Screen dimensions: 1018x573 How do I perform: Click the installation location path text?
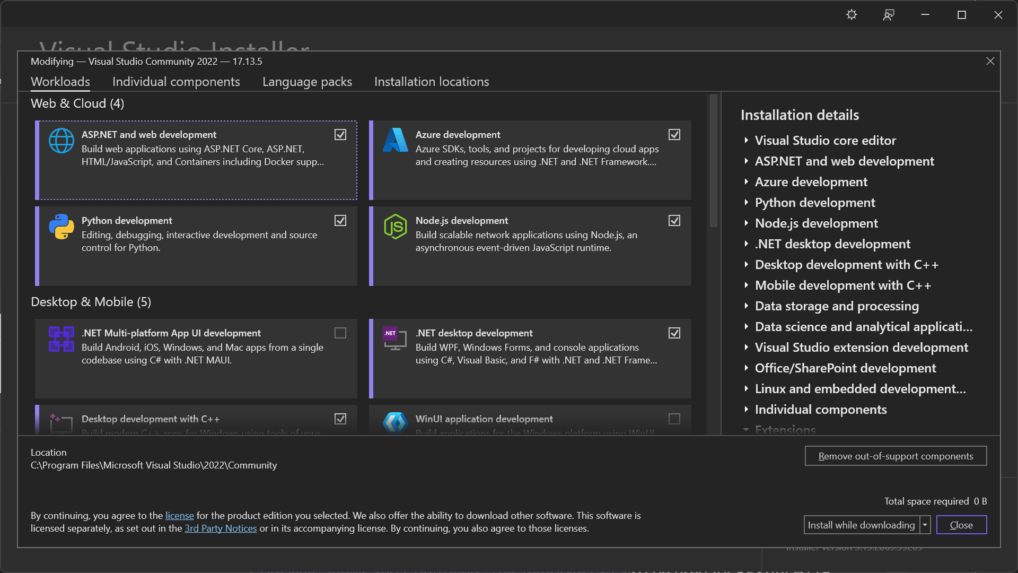coord(154,465)
